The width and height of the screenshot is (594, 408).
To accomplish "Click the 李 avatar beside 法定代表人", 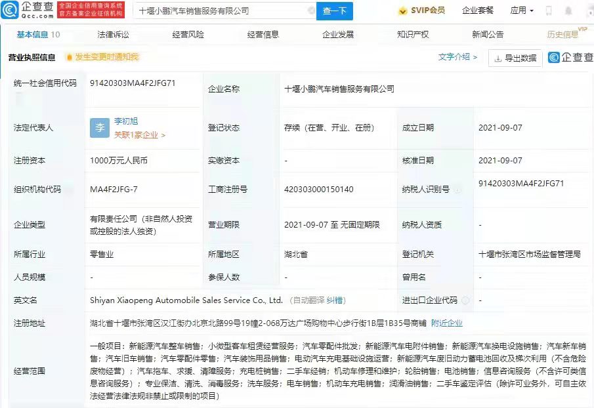I will 99,128.
